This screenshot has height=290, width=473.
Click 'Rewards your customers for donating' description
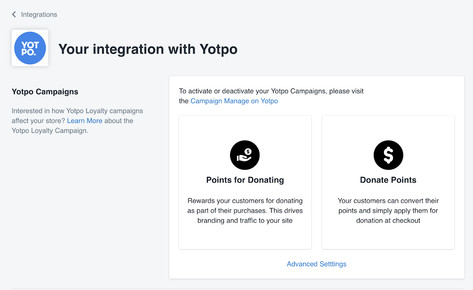pos(245,211)
